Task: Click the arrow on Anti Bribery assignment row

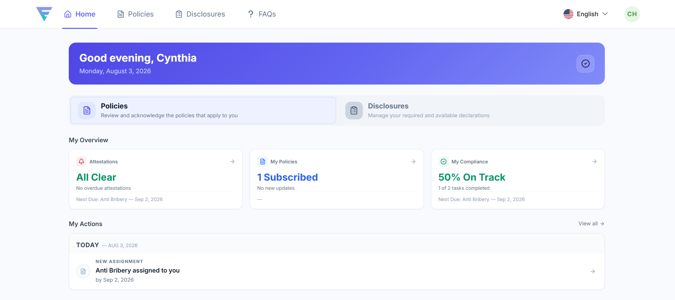Action: [593, 271]
